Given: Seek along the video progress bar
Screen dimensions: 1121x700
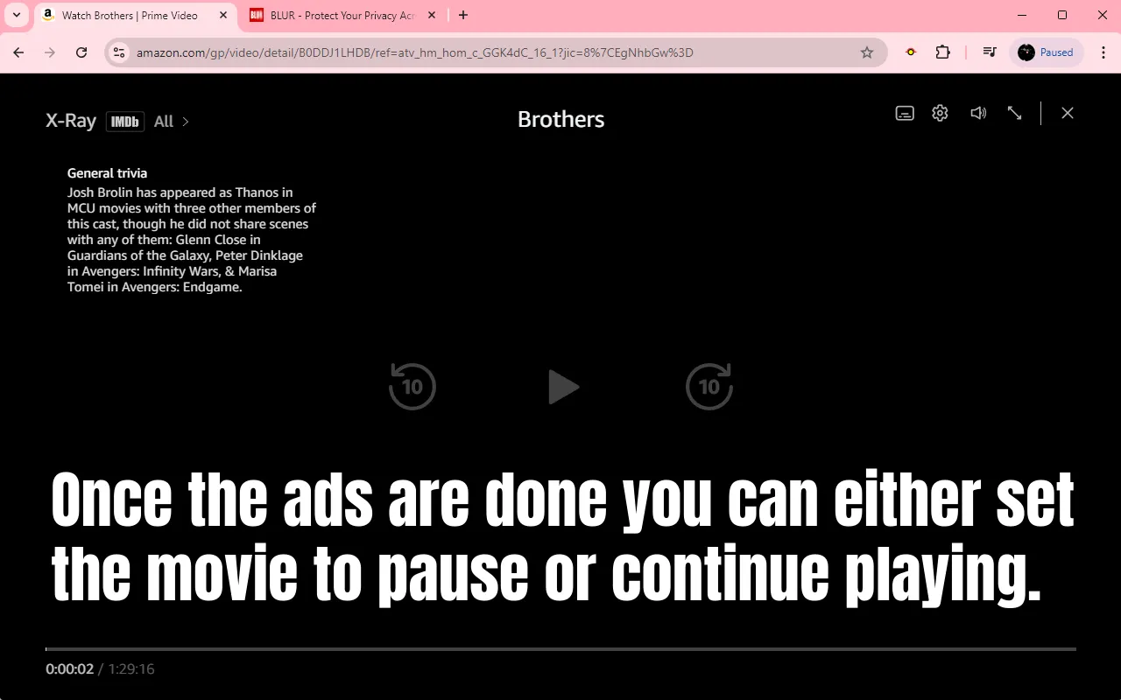Looking at the screenshot, I should coord(560,649).
